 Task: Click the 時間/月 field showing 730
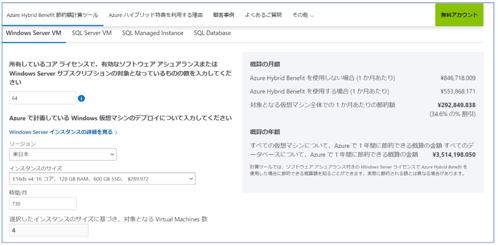coord(43,203)
